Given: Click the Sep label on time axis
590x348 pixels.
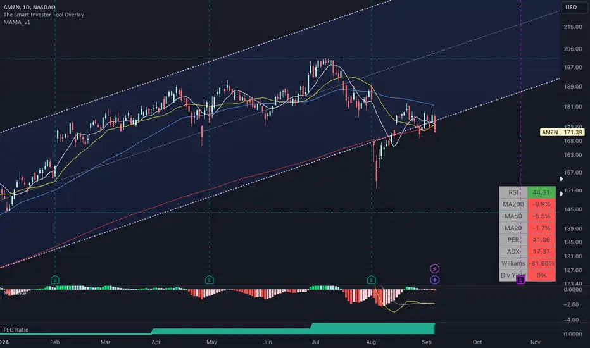Looking at the screenshot, I should click(x=427, y=342).
